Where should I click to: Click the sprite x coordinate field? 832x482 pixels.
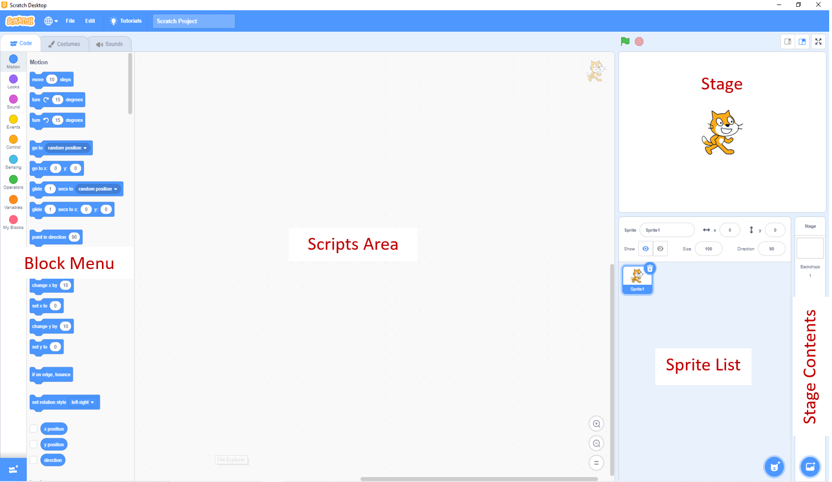729,230
